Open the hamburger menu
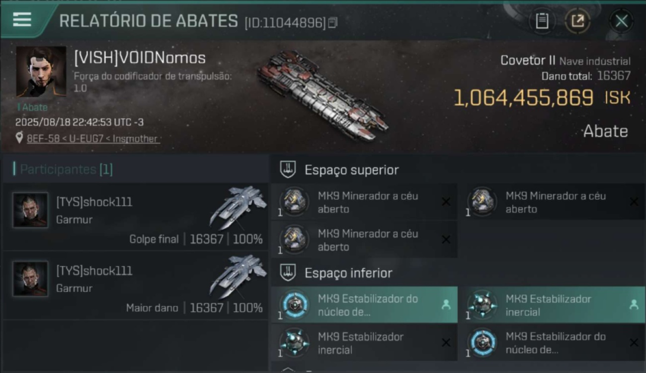Screen dimensions: 646x373 [22, 19]
